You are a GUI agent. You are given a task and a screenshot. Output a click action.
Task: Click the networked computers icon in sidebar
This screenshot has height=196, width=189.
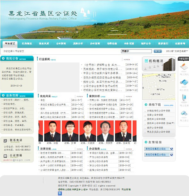[x=184, y=113]
